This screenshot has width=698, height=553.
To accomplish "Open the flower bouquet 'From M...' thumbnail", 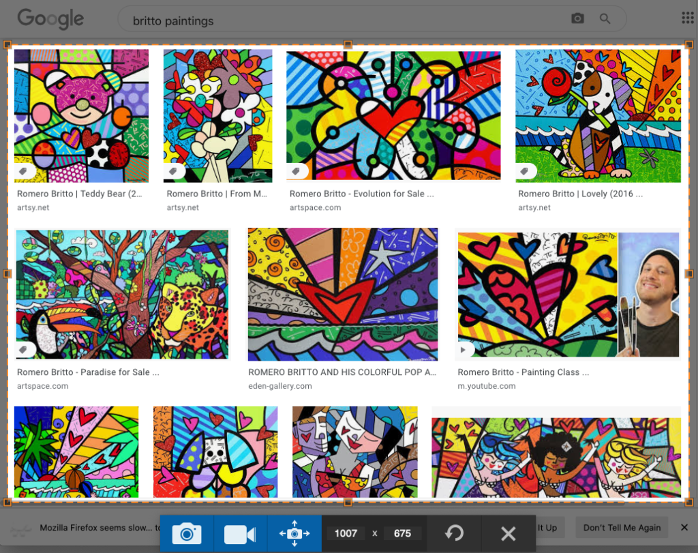I will point(217,116).
